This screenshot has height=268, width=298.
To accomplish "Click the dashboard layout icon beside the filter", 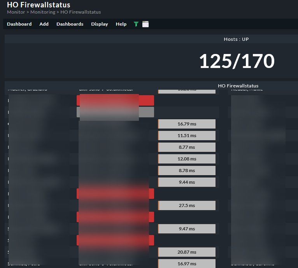I will (145, 24).
